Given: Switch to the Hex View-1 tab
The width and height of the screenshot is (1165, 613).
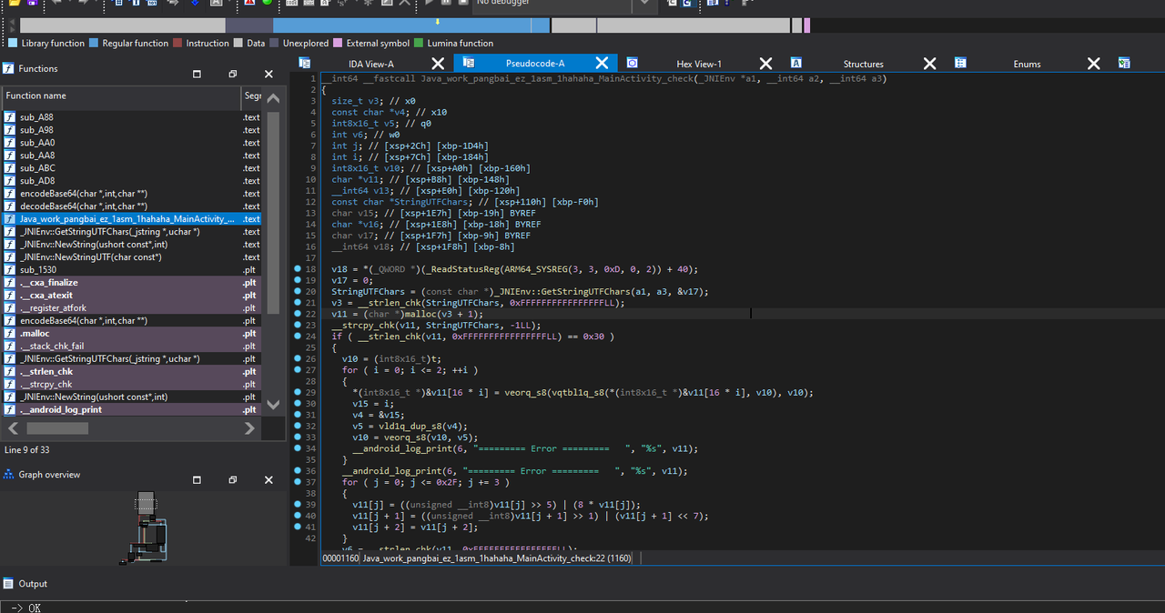Looking at the screenshot, I should coord(699,64).
